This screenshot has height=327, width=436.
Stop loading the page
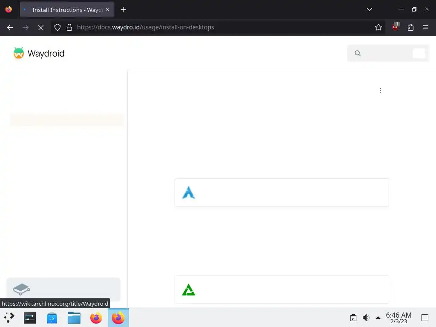point(41,27)
